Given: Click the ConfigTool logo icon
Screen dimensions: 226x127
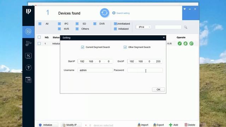Looking at the screenshot, I should [28, 11].
